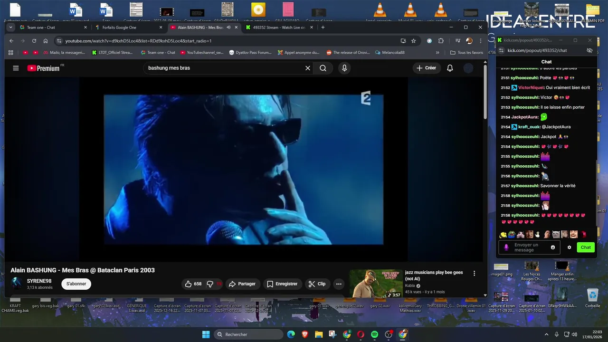Reload the YouTube page

click(34, 41)
